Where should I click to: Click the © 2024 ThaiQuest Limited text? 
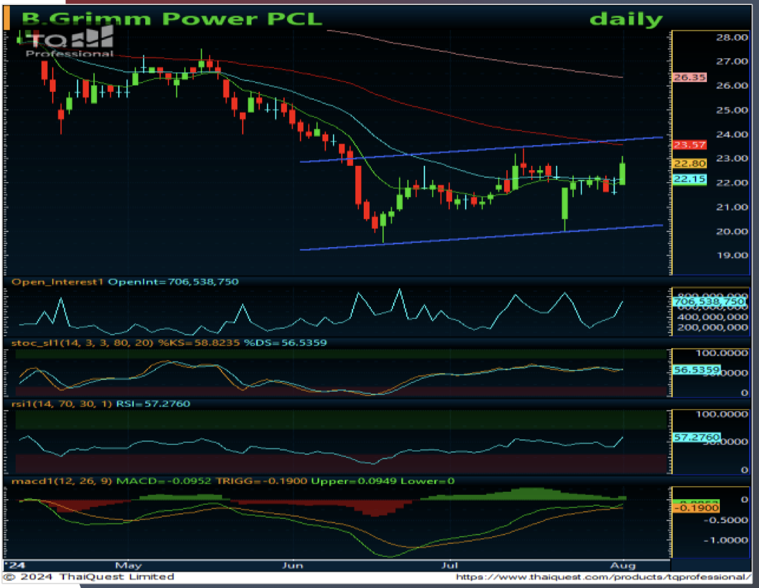(89, 577)
